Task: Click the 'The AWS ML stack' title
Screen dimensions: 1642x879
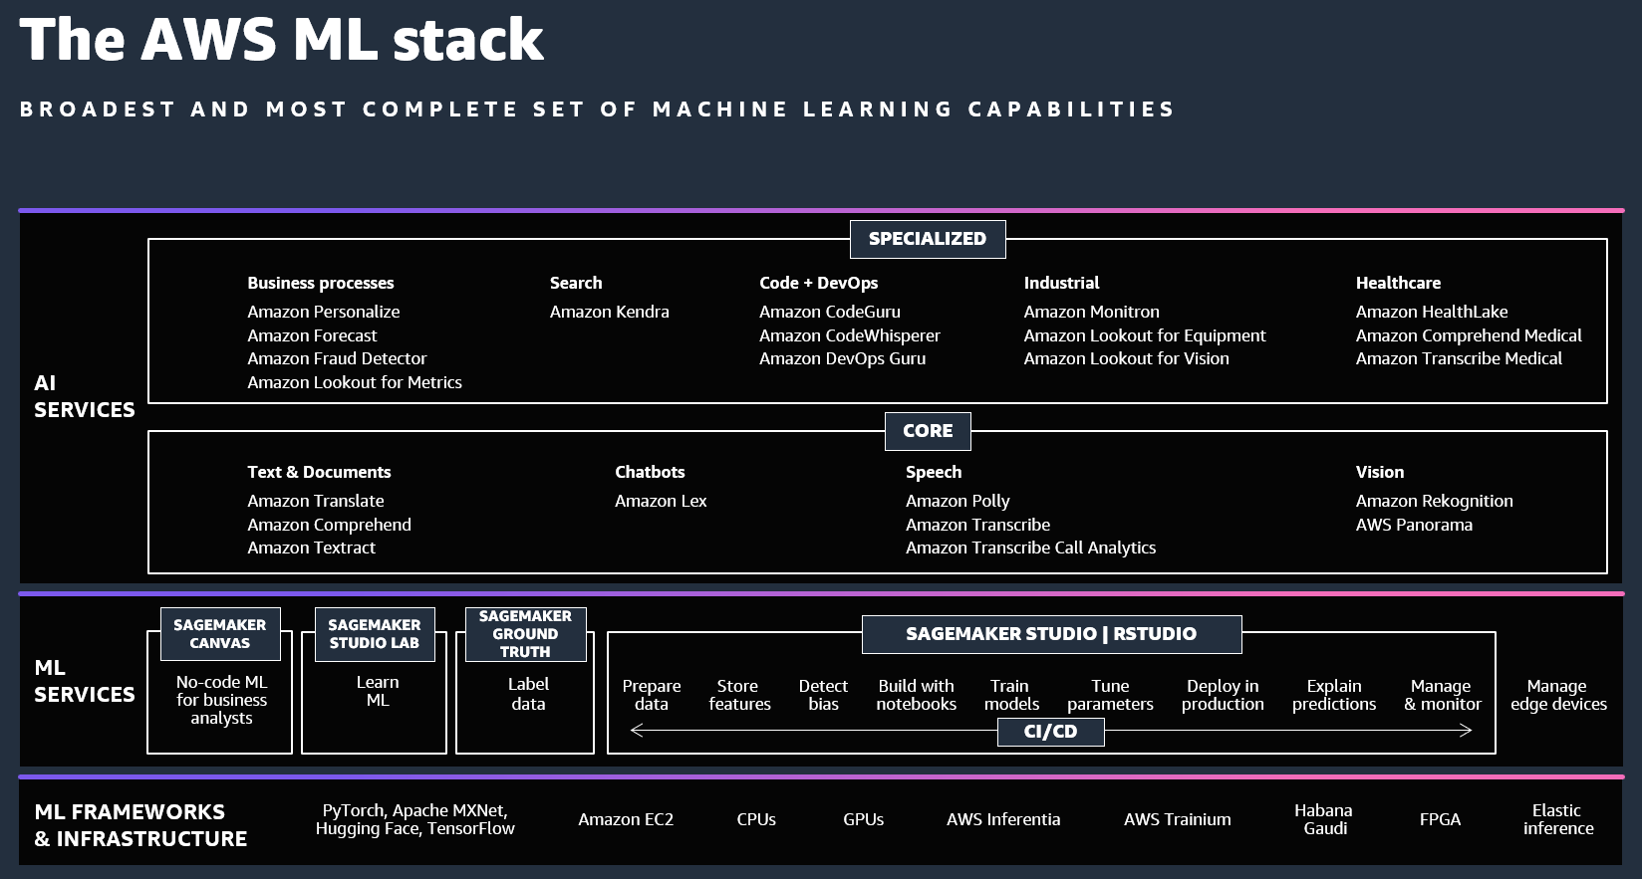Action: point(282,40)
